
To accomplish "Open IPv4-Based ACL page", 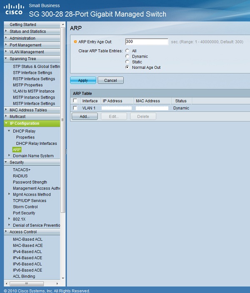I will click(x=27, y=252).
